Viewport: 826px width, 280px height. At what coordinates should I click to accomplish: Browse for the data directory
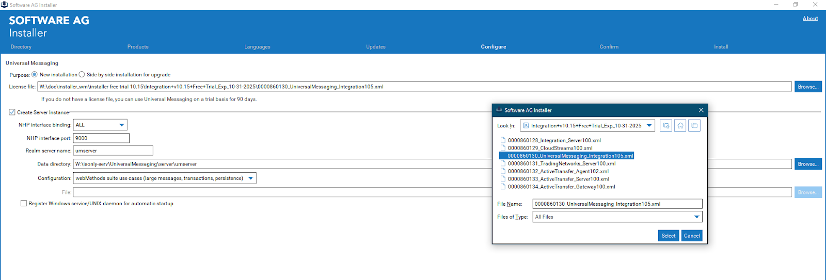pyautogui.click(x=808, y=164)
